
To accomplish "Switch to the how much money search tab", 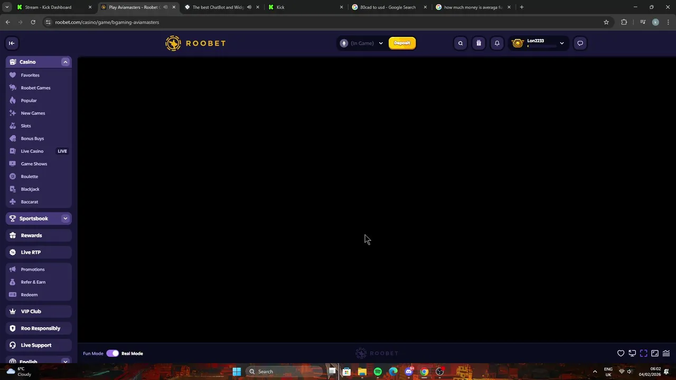I will [x=473, y=7].
